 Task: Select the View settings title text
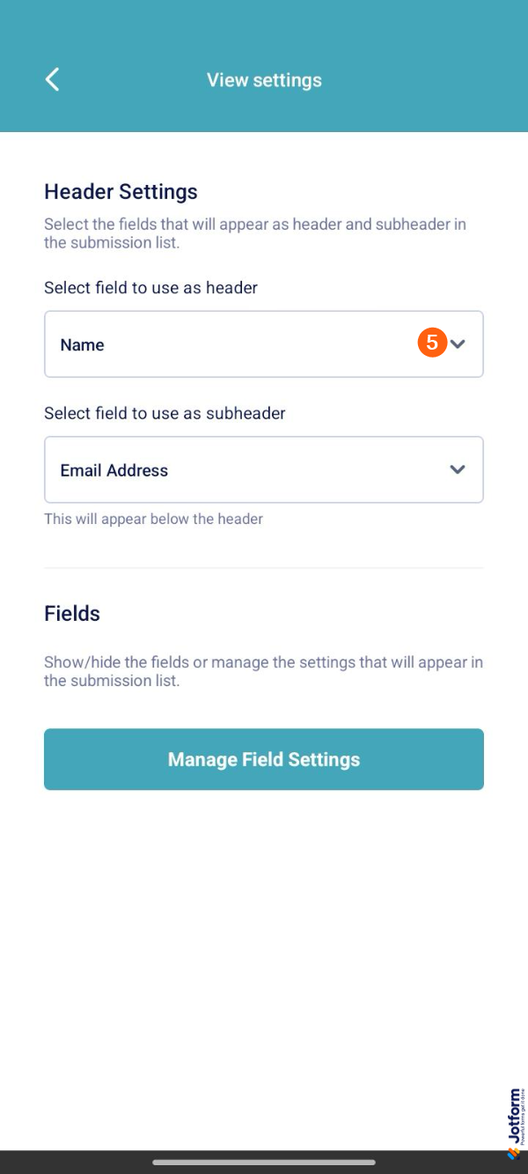[264, 79]
